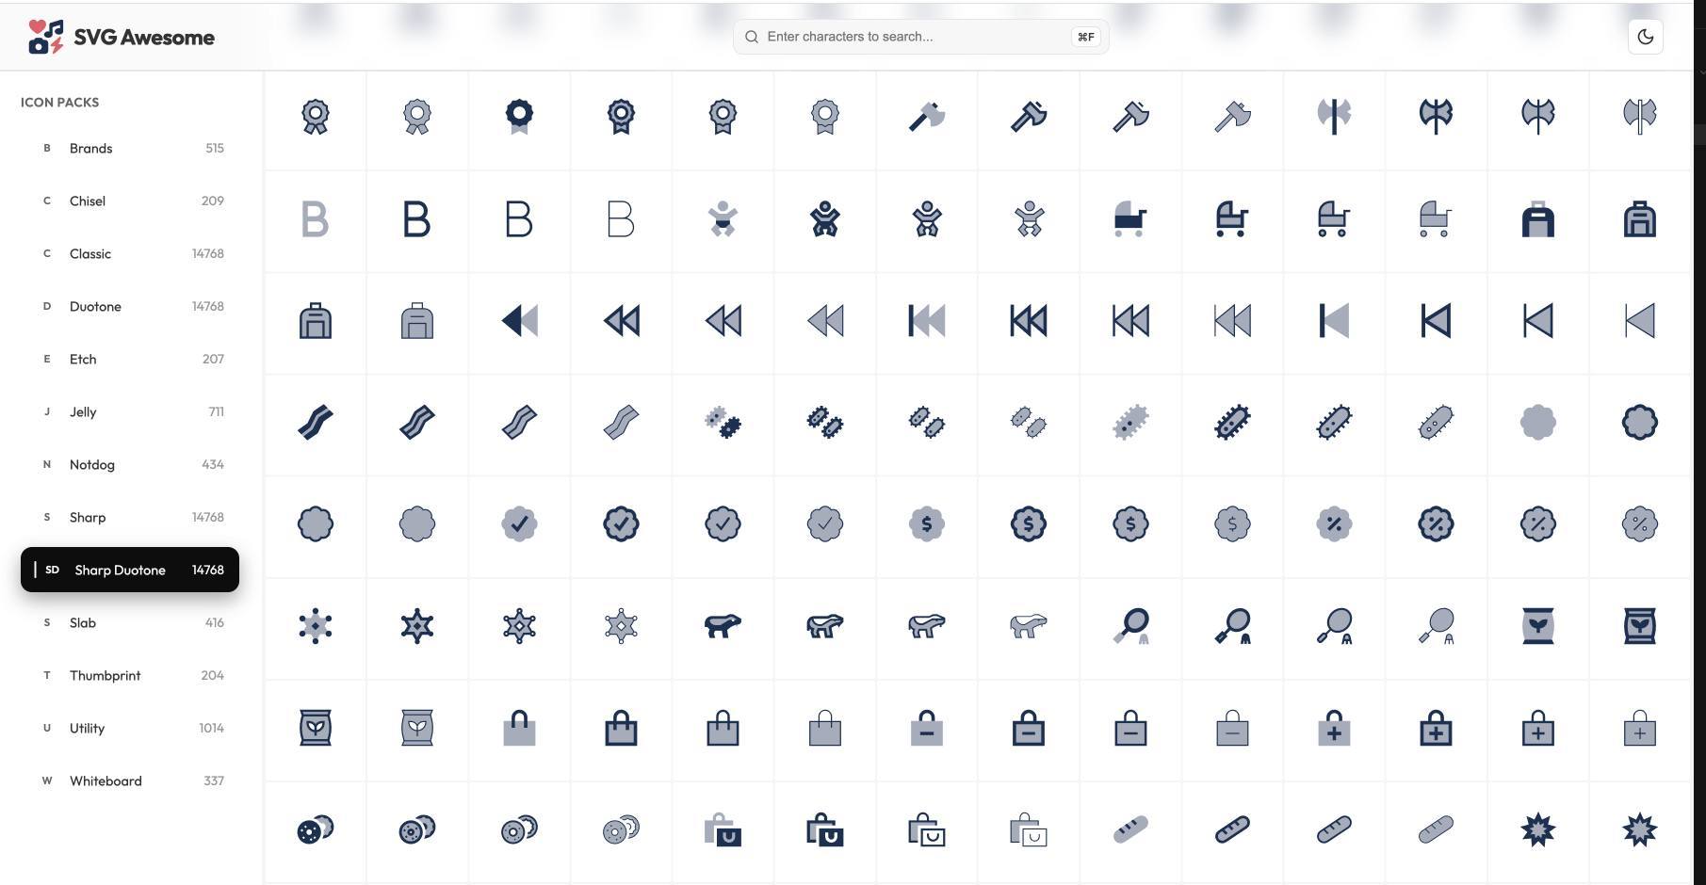Click the SVG Awesome logo link
Image resolution: width=1706 pixels, height=885 pixels.
coord(122,37)
